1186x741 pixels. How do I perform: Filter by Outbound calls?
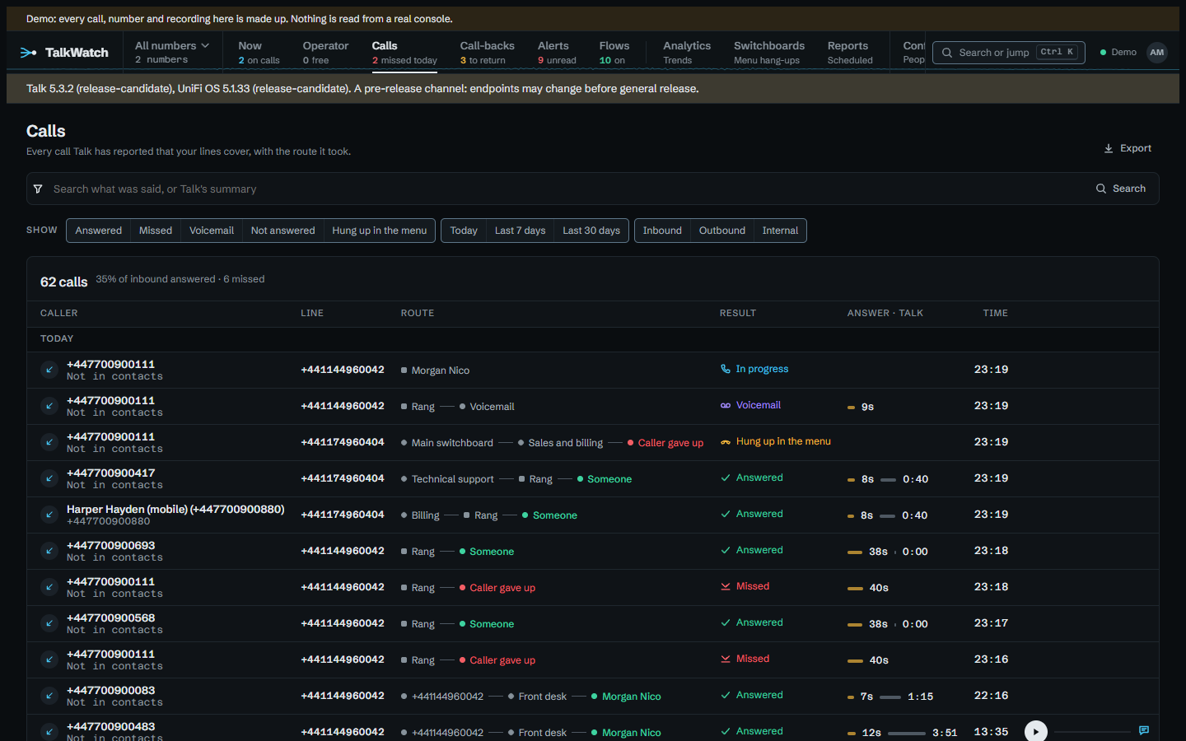click(x=722, y=231)
